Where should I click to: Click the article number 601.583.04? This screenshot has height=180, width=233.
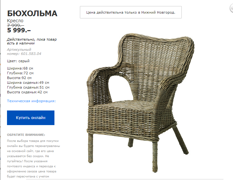coord(31,54)
